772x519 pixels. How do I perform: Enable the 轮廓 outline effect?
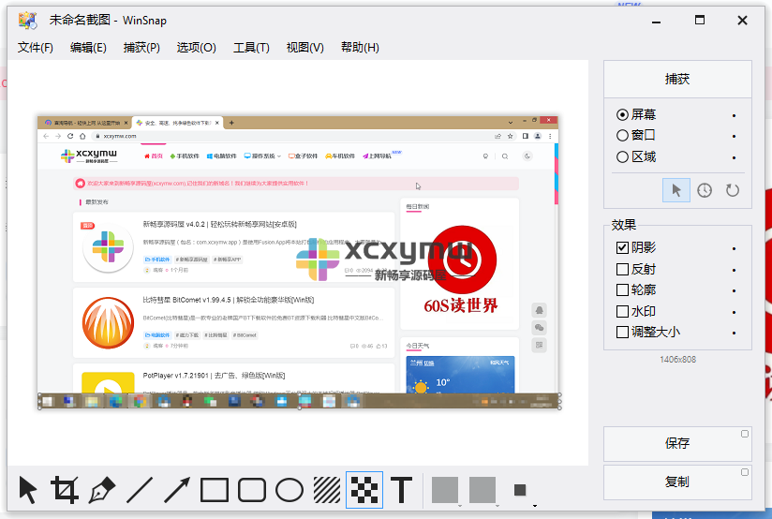coord(636,290)
